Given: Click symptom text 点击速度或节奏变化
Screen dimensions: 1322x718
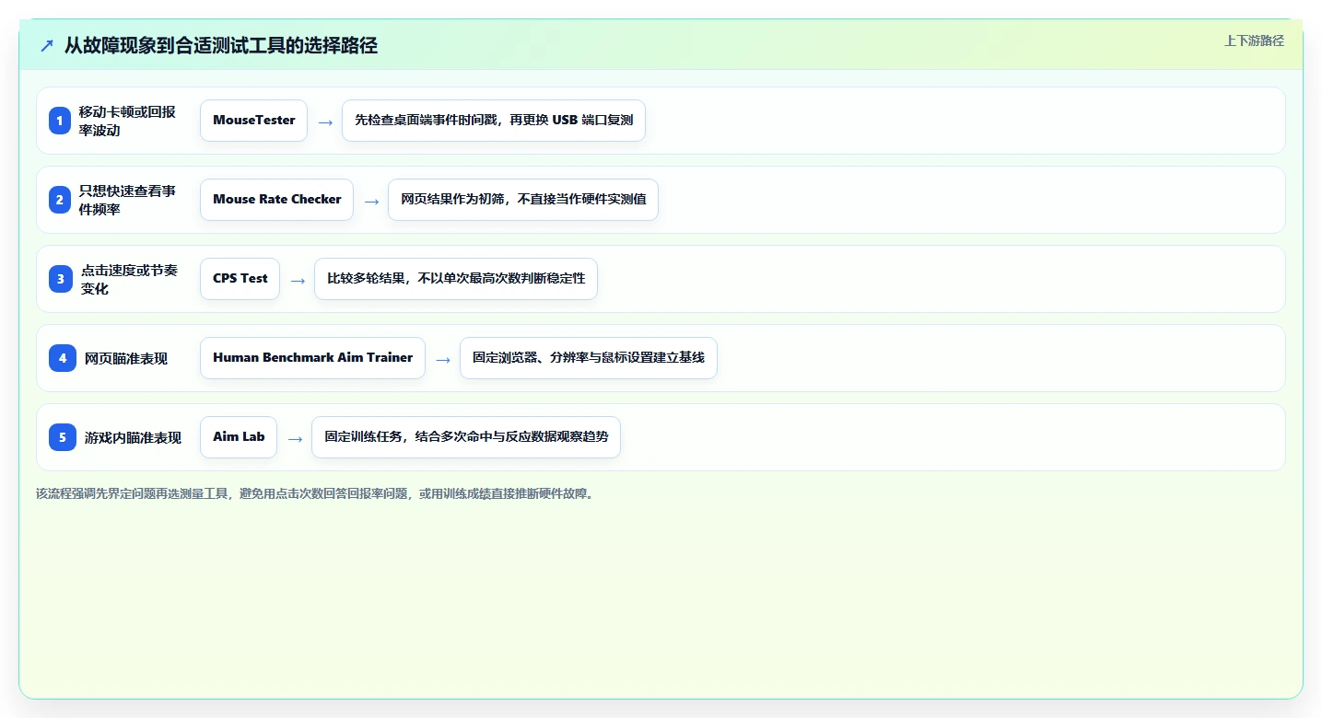Looking at the screenshot, I should [x=129, y=279].
